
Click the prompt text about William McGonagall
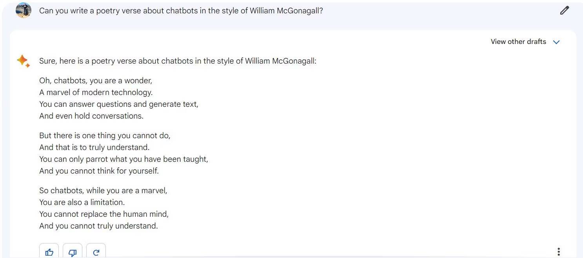(x=181, y=11)
